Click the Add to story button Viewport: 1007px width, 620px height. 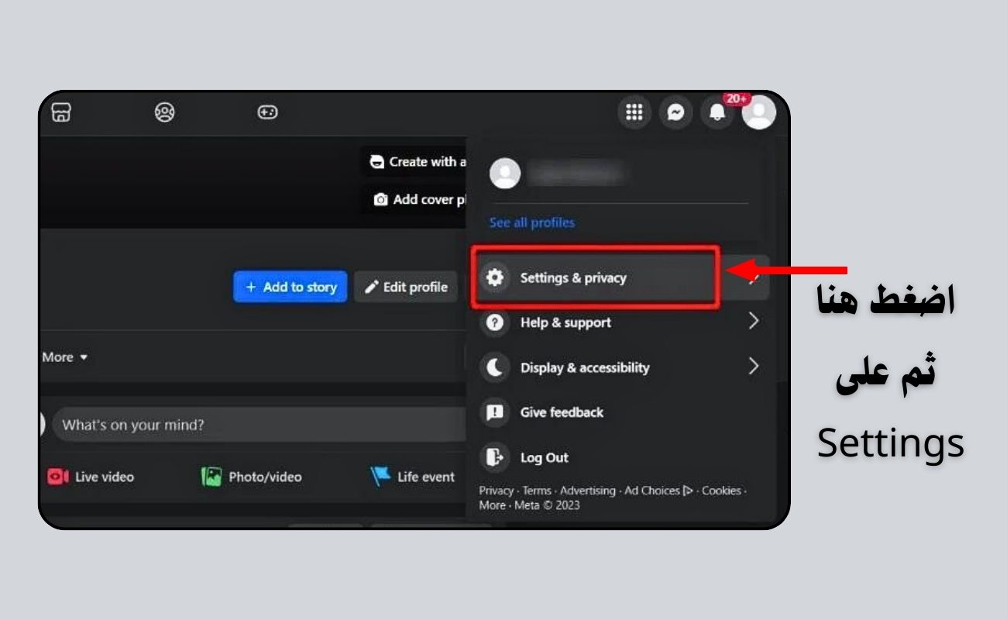click(x=290, y=287)
